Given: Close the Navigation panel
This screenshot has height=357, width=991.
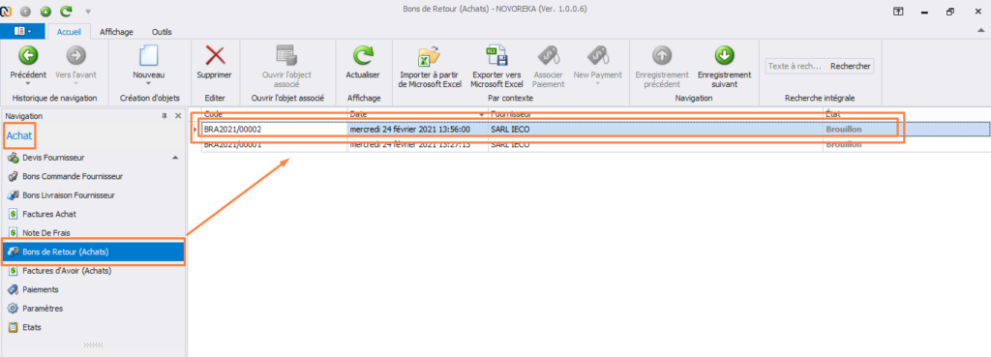Looking at the screenshot, I should 178,116.
